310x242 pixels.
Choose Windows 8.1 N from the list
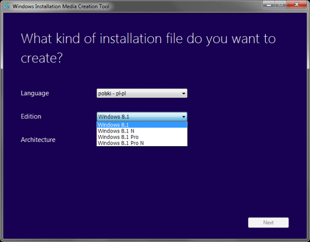[142, 131]
